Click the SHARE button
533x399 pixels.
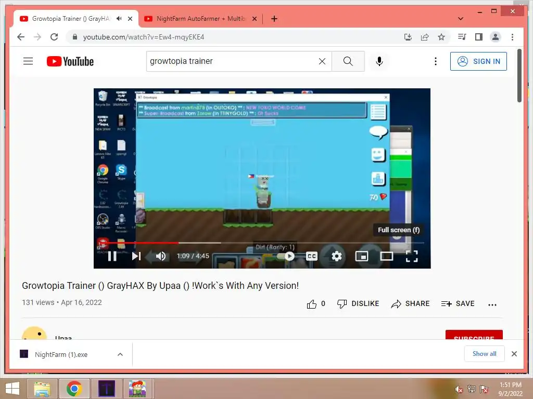pos(410,303)
